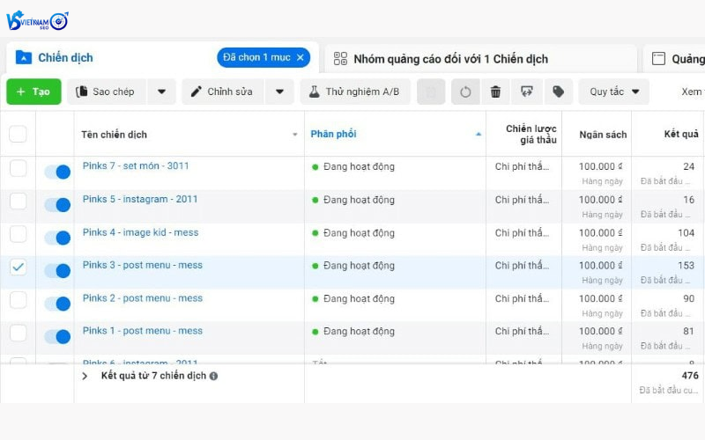
Task: Open campaign Pinks 5 - instagram - 2011
Action: click(140, 200)
